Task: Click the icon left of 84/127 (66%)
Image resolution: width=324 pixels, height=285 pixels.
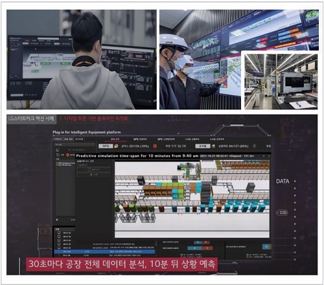Action: [214, 146]
